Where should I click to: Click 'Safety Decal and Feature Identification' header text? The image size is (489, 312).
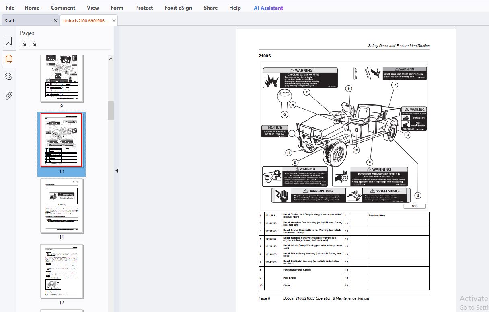coord(399,45)
